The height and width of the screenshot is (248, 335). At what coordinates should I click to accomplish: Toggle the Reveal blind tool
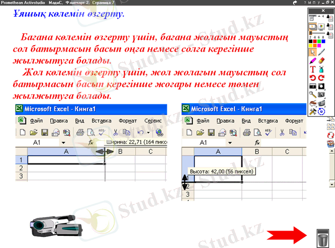(313, 86)
